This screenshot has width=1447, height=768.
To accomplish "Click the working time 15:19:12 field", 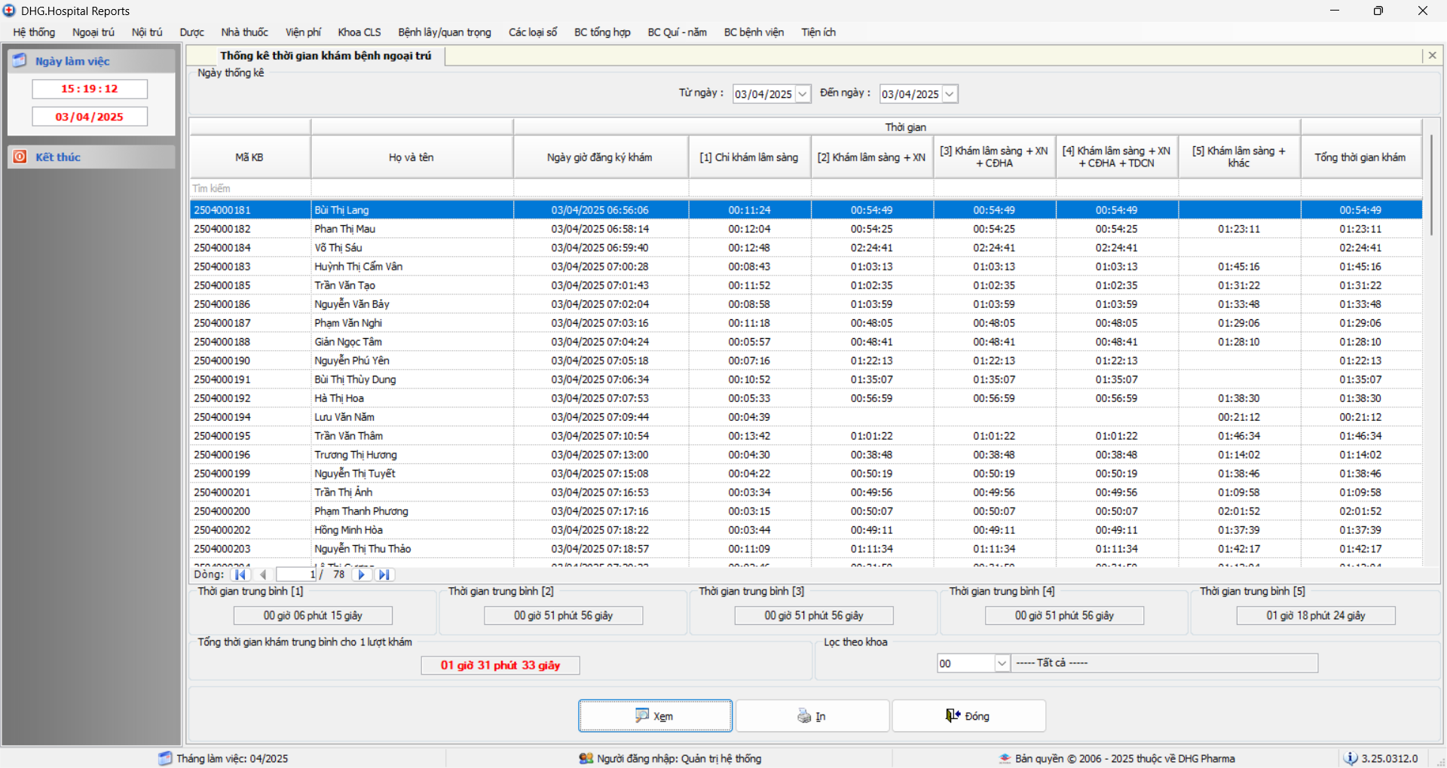I will pyautogui.click(x=90, y=89).
